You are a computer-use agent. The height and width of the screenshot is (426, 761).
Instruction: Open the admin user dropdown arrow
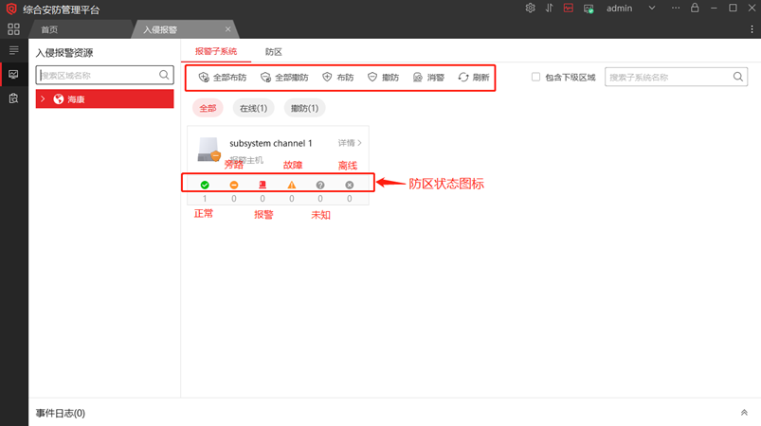point(652,9)
